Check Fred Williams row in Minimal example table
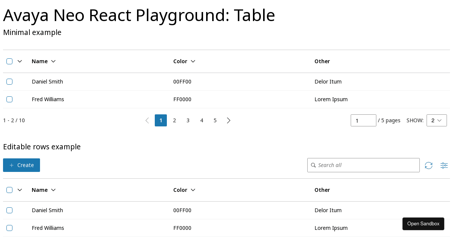Viewport: 453px width, 237px height. [x=9, y=99]
